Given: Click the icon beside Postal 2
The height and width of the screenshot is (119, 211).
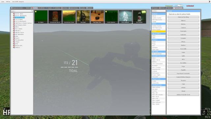Looking at the screenshot, I should point(14,38).
